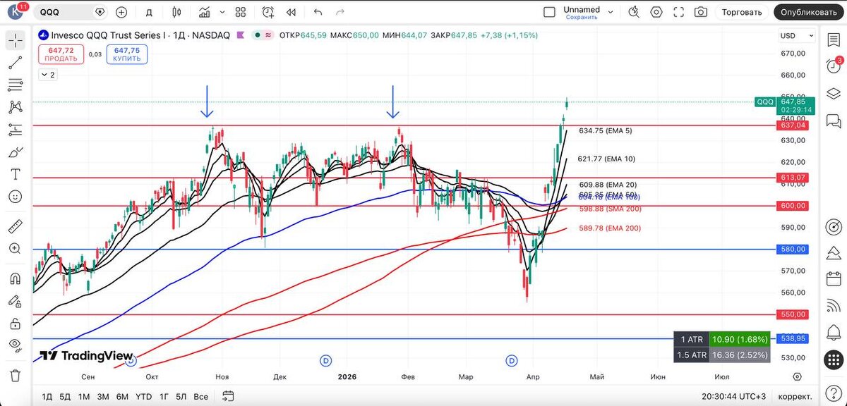Add symbol to compare with plus icon
The height and width of the screenshot is (406, 847).
click(121, 12)
